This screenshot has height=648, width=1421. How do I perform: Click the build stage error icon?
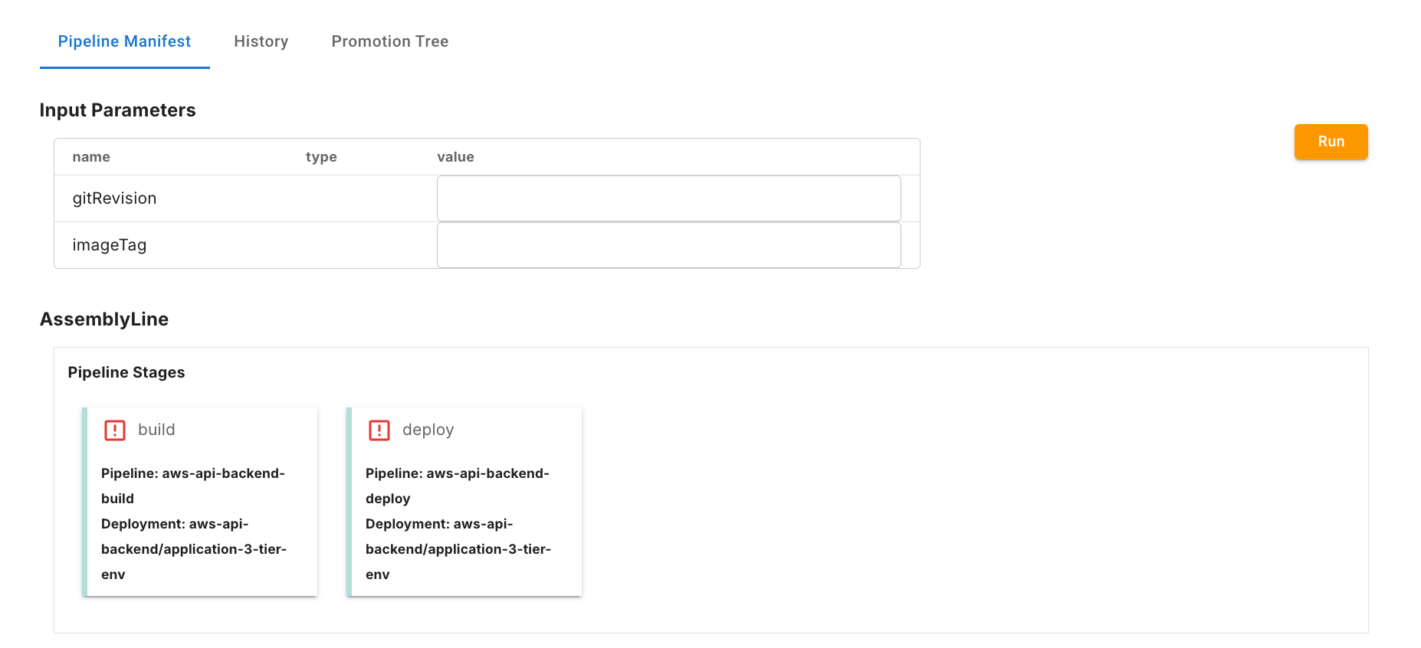tap(115, 430)
